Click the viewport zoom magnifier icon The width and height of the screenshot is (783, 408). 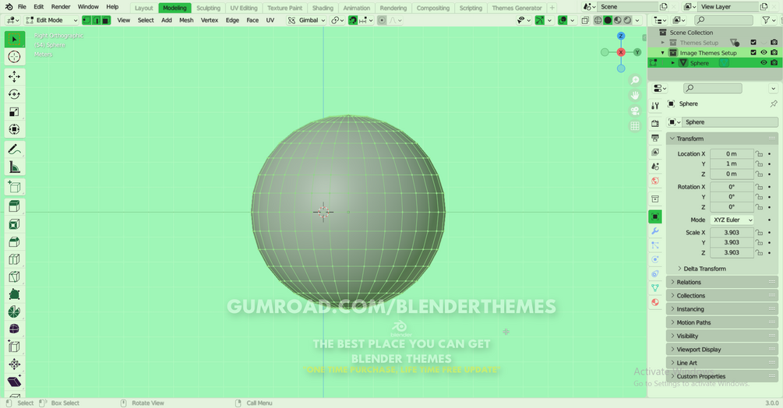[x=635, y=80]
